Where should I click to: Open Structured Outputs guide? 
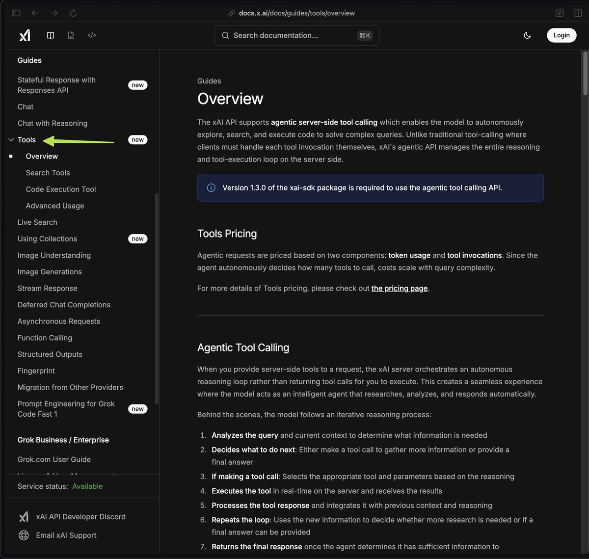click(x=50, y=354)
